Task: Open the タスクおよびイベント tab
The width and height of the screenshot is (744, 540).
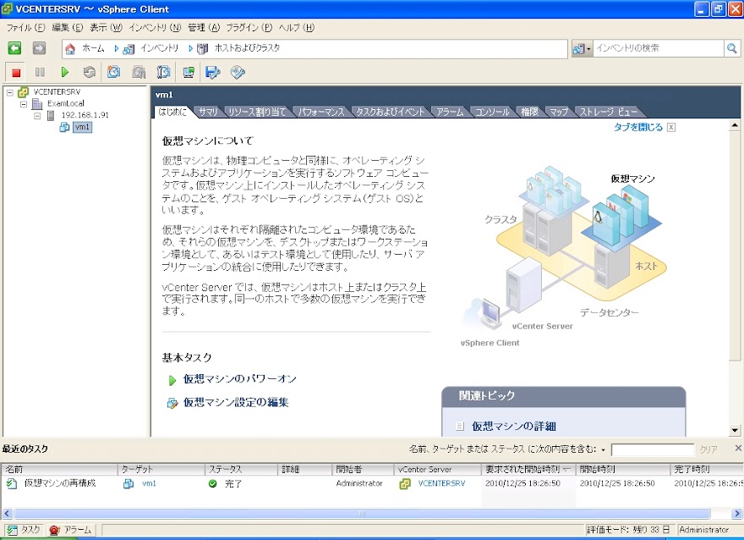Action: click(x=391, y=112)
